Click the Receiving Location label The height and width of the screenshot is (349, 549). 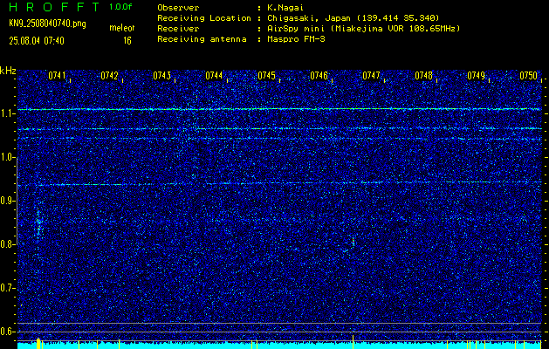click(204, 18)
